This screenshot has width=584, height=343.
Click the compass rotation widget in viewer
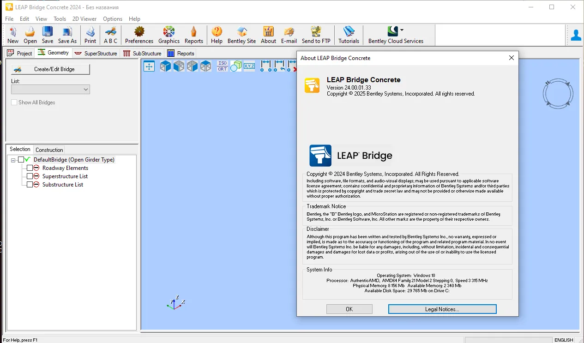pos(558,94)
